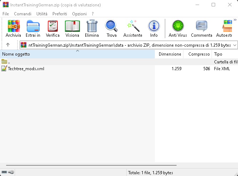Image resolution: width=238 pixels, height=176 pixels.
Task: Open the Comandi menu
Action: tap(22, 14)
